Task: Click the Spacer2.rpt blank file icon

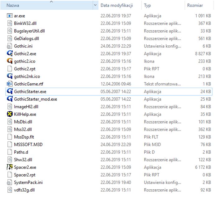Action: pyautogui.click(x=10, y=175)
